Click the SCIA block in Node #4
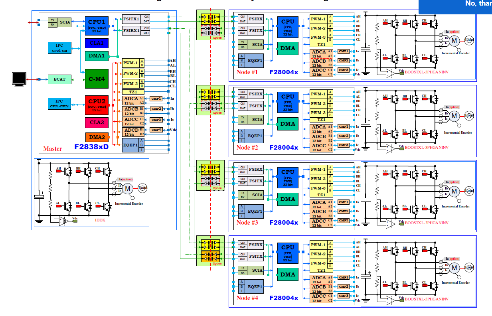 tap(251, 271)
